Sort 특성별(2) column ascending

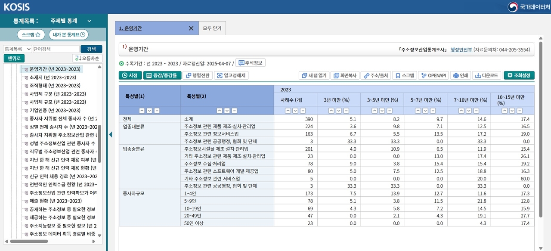(x=220, y=111)
